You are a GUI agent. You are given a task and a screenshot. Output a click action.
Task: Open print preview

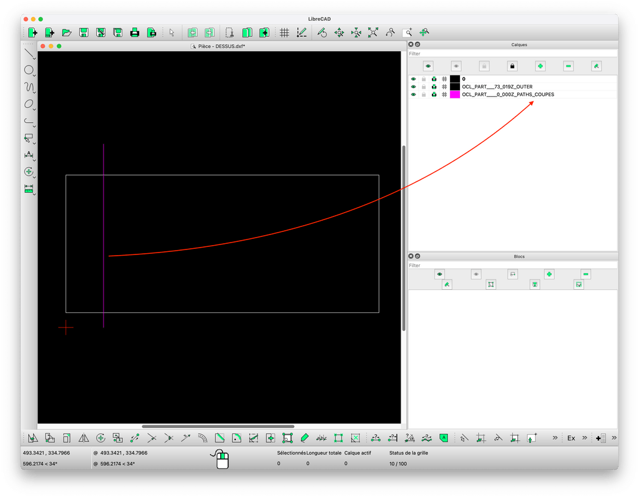[x=152, y=32]
